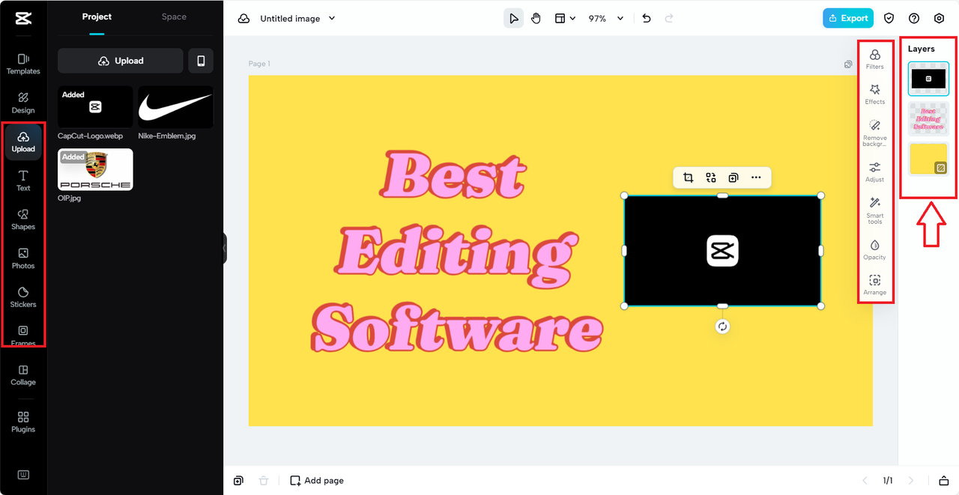
Task: Click the black CapCut logo image on canvas
Action: pyautogui.click(x=722, y=251)
